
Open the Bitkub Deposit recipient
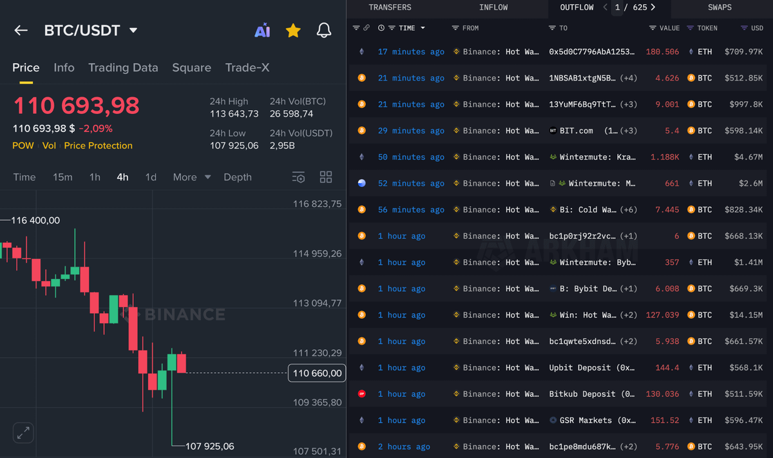[x=592, y=394]
